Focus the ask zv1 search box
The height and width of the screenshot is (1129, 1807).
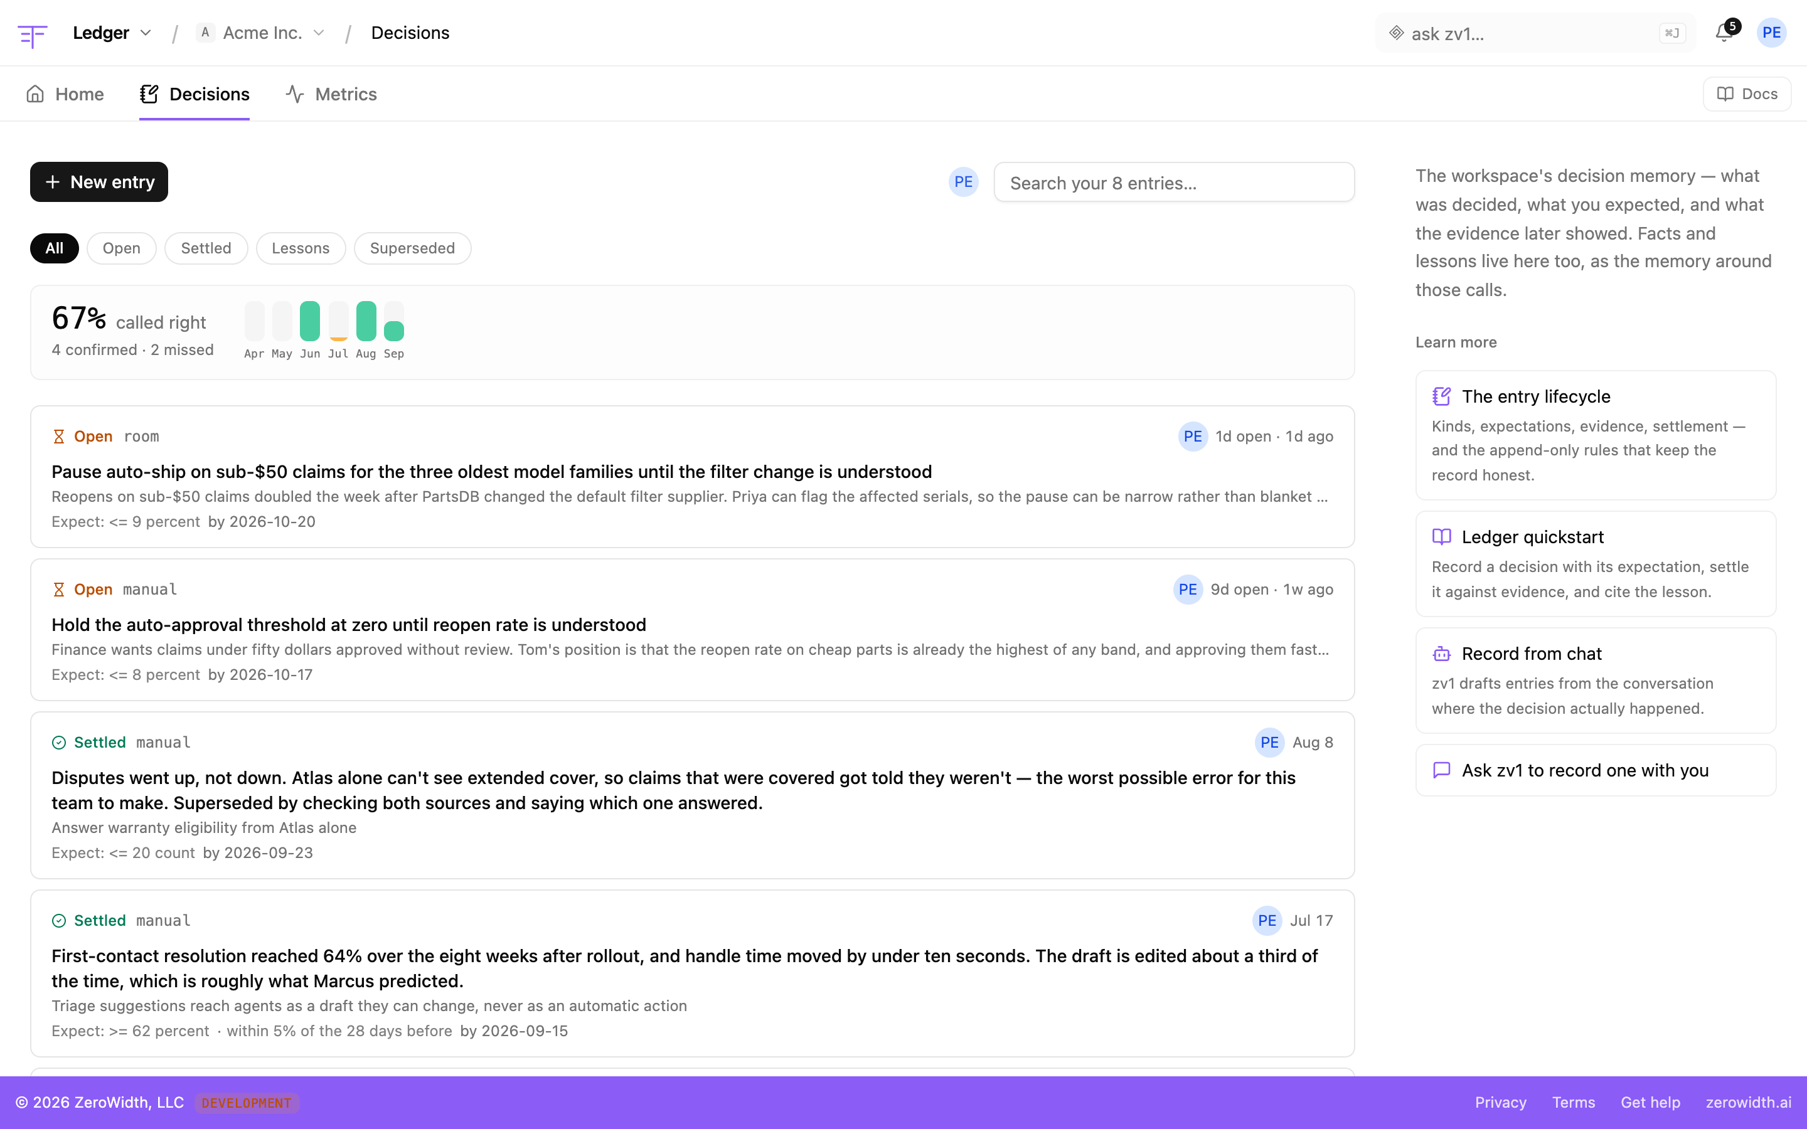pos(1535,33)
